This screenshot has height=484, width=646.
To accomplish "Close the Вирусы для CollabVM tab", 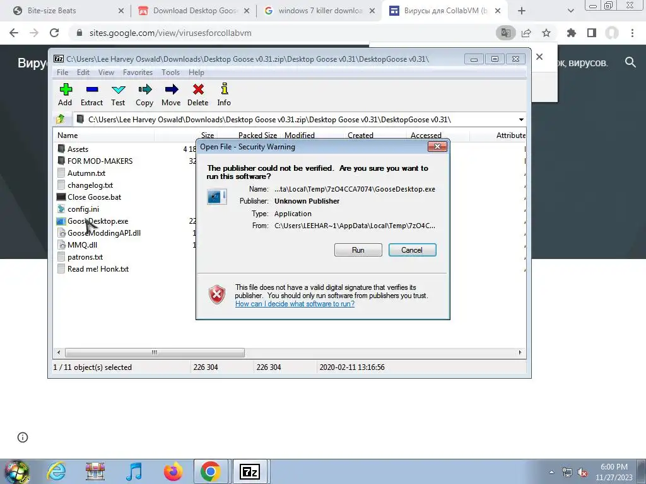I will (x=498, y=11).
